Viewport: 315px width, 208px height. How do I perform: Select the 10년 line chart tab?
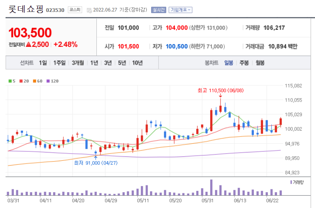(137, 63)
